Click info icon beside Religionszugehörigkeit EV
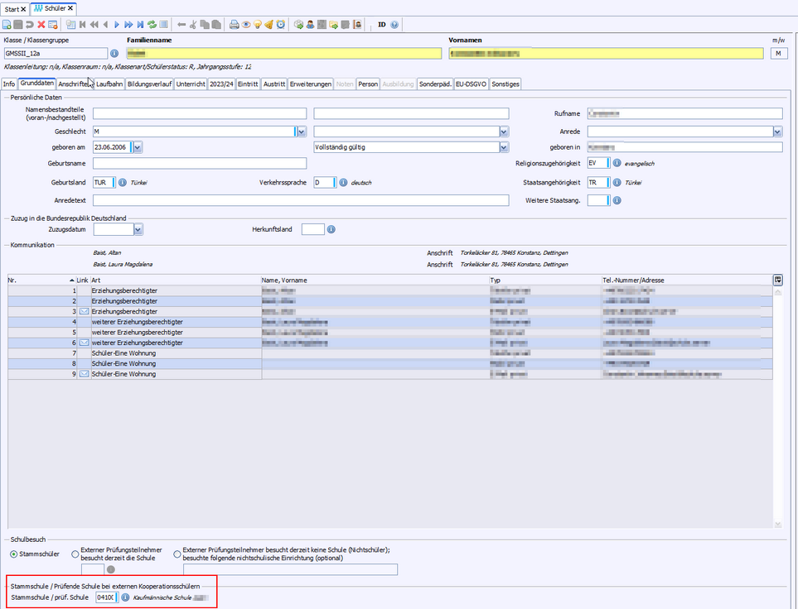The height and width of the screenshot is (609, 798). click(x=617, y=163)
